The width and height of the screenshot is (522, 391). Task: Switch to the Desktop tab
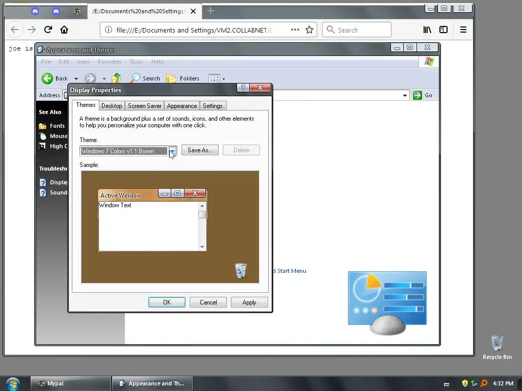click(112, 106)
